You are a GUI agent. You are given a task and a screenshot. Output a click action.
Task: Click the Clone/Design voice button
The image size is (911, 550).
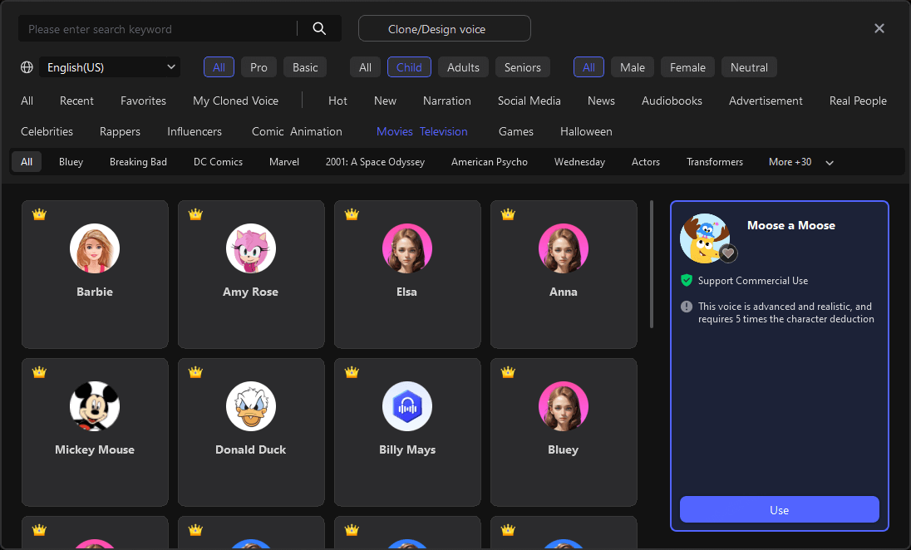click(x=445, y=28)
